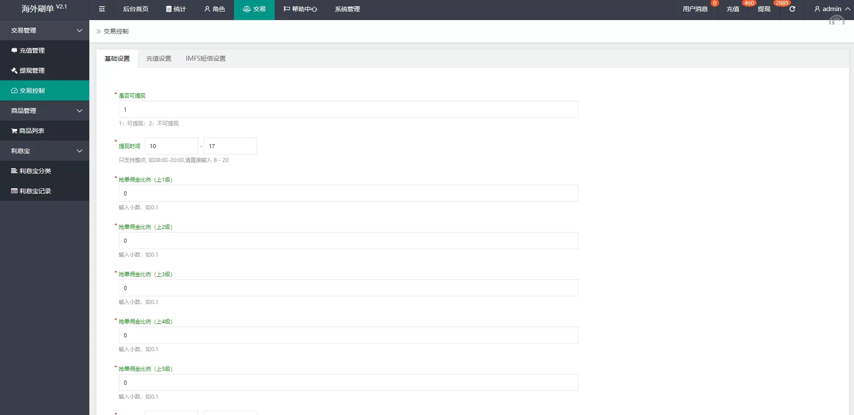Expand the admin user dropdown
This screenshot has height=415, width=854.
click(x=832, y=9)
